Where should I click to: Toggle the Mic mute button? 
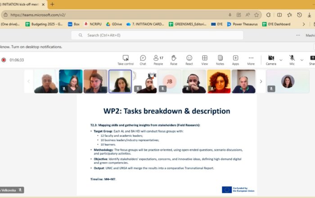(292, 58)
